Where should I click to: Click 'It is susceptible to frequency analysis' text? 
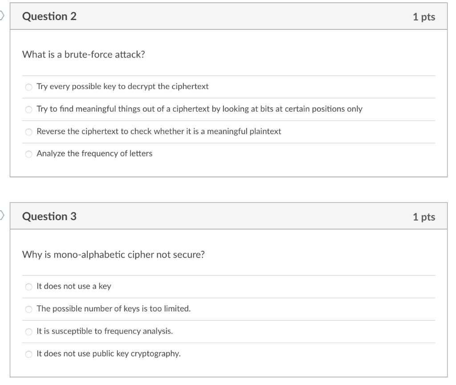pos(105,331)
